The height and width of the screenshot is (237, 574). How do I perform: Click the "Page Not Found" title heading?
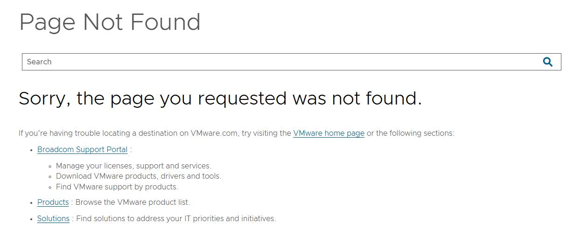[x=110, y=22]
